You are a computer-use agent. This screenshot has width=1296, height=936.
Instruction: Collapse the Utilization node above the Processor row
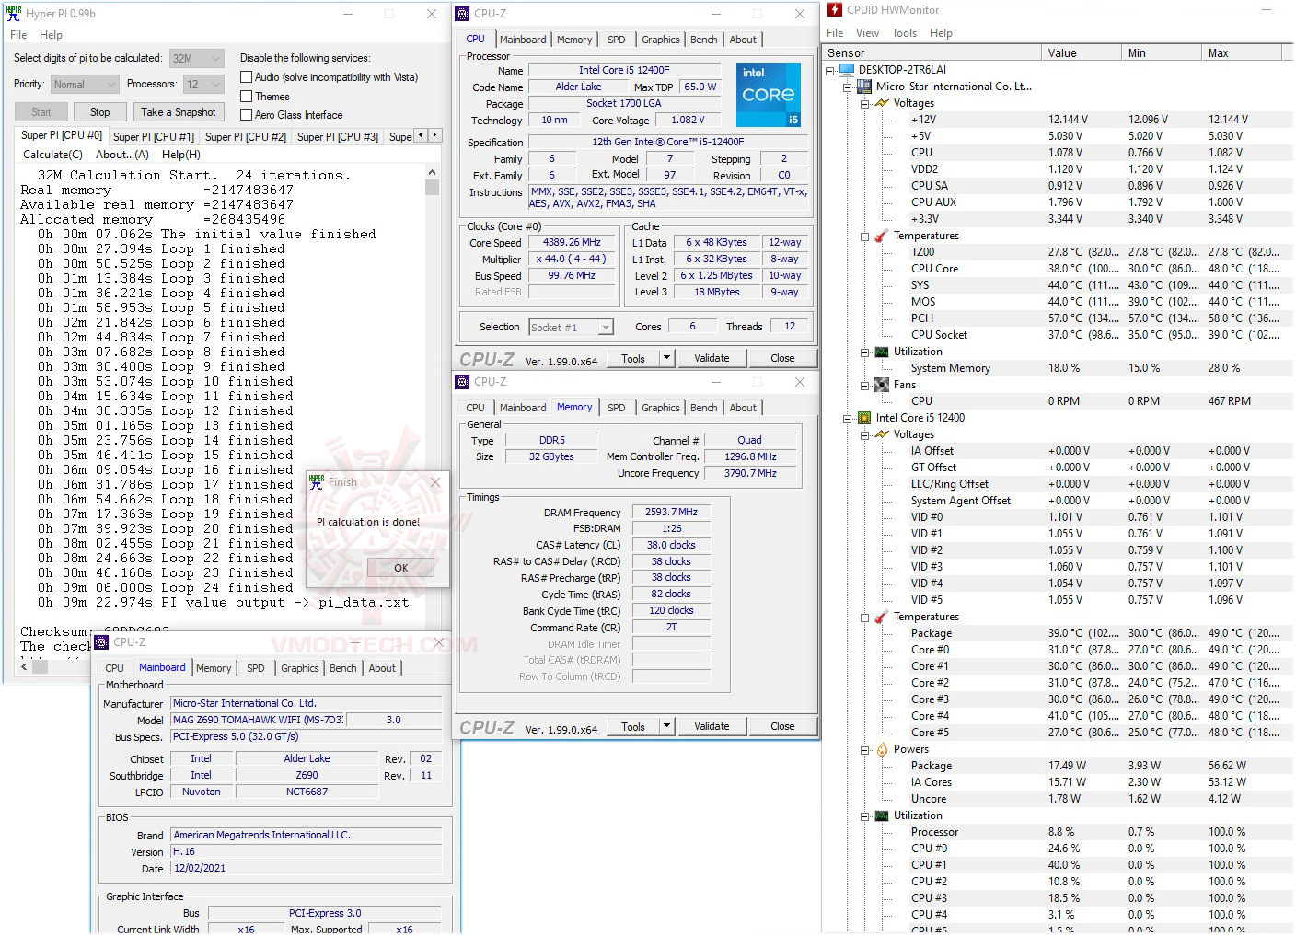[865, 815]
